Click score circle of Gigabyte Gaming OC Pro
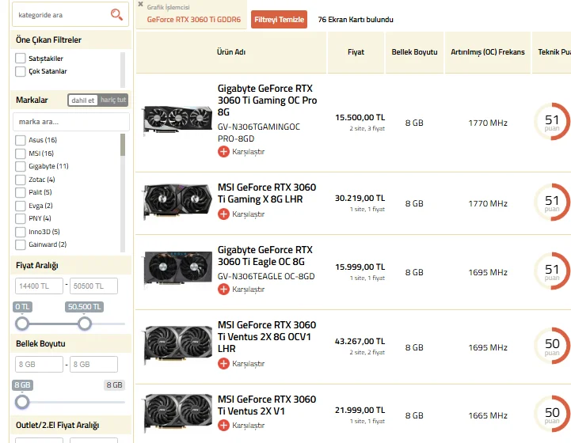 pyautogui.click(x=551, y=122)
